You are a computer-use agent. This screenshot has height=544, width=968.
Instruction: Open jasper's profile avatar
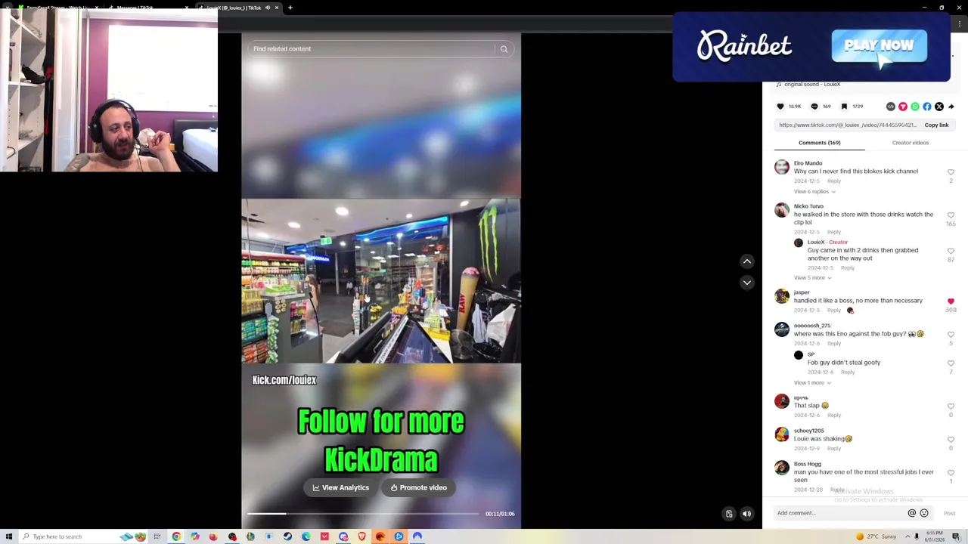(x=782, y=297)
